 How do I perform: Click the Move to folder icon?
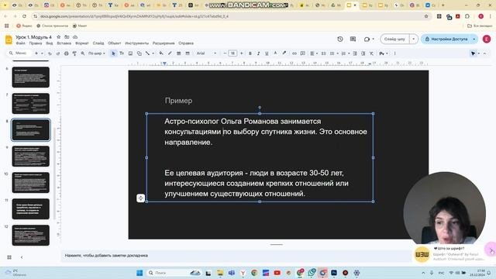(67, 37)
